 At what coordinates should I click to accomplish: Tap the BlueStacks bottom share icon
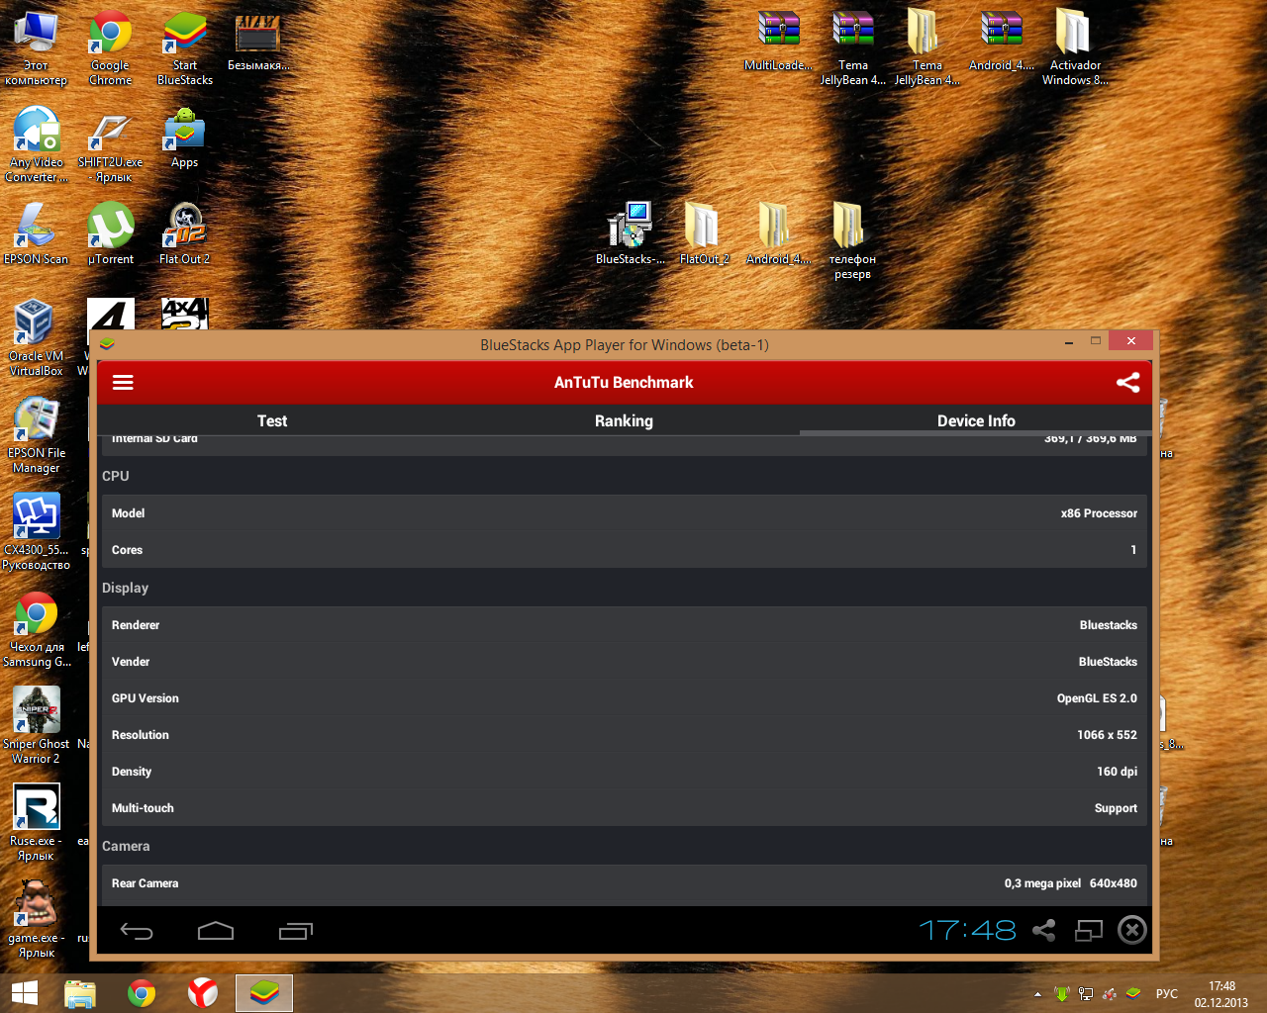[x=1043, y=930]
